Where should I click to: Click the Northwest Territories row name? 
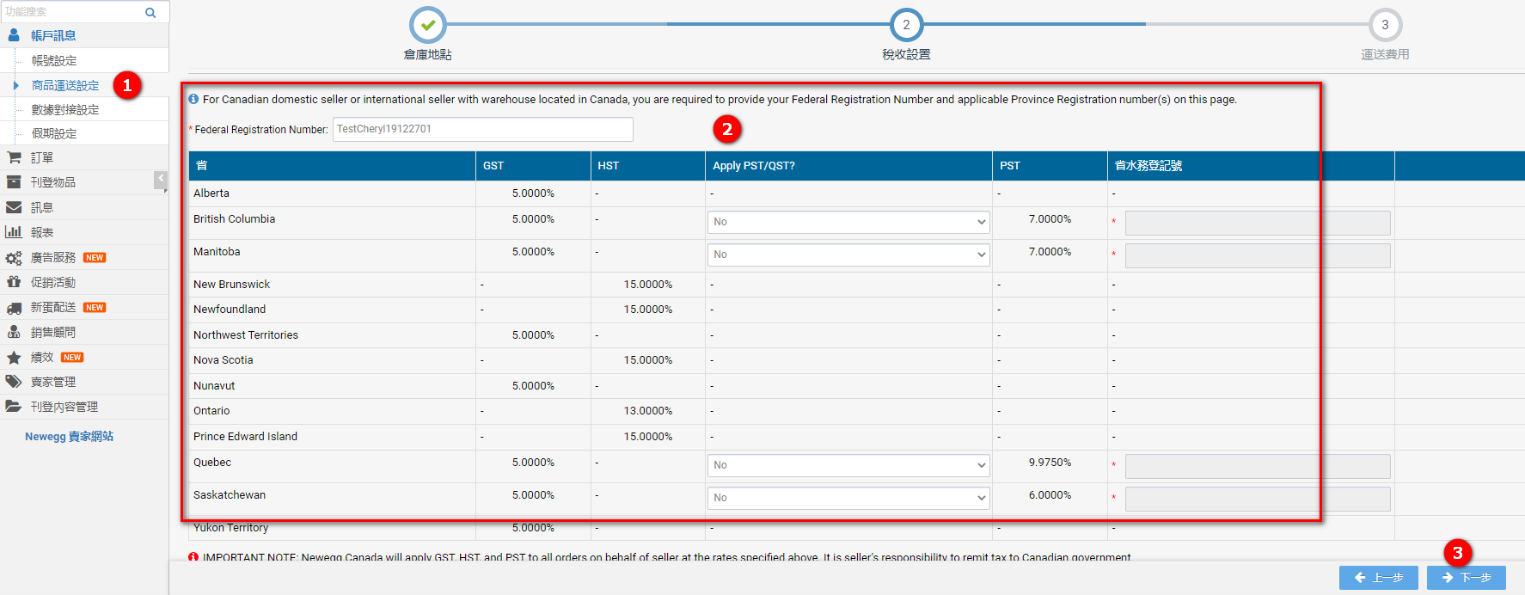point(246,335)
